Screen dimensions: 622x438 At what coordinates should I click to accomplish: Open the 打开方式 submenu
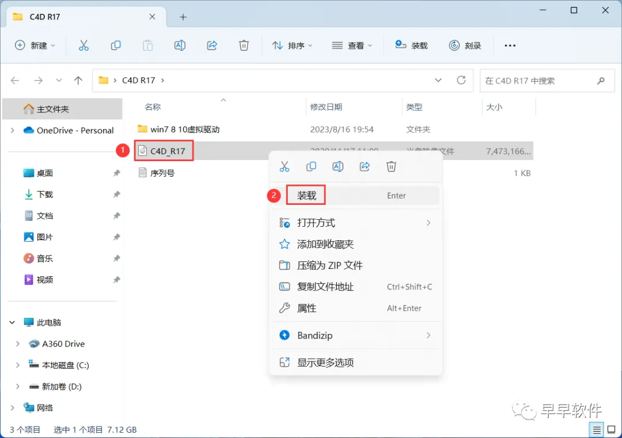355,223
